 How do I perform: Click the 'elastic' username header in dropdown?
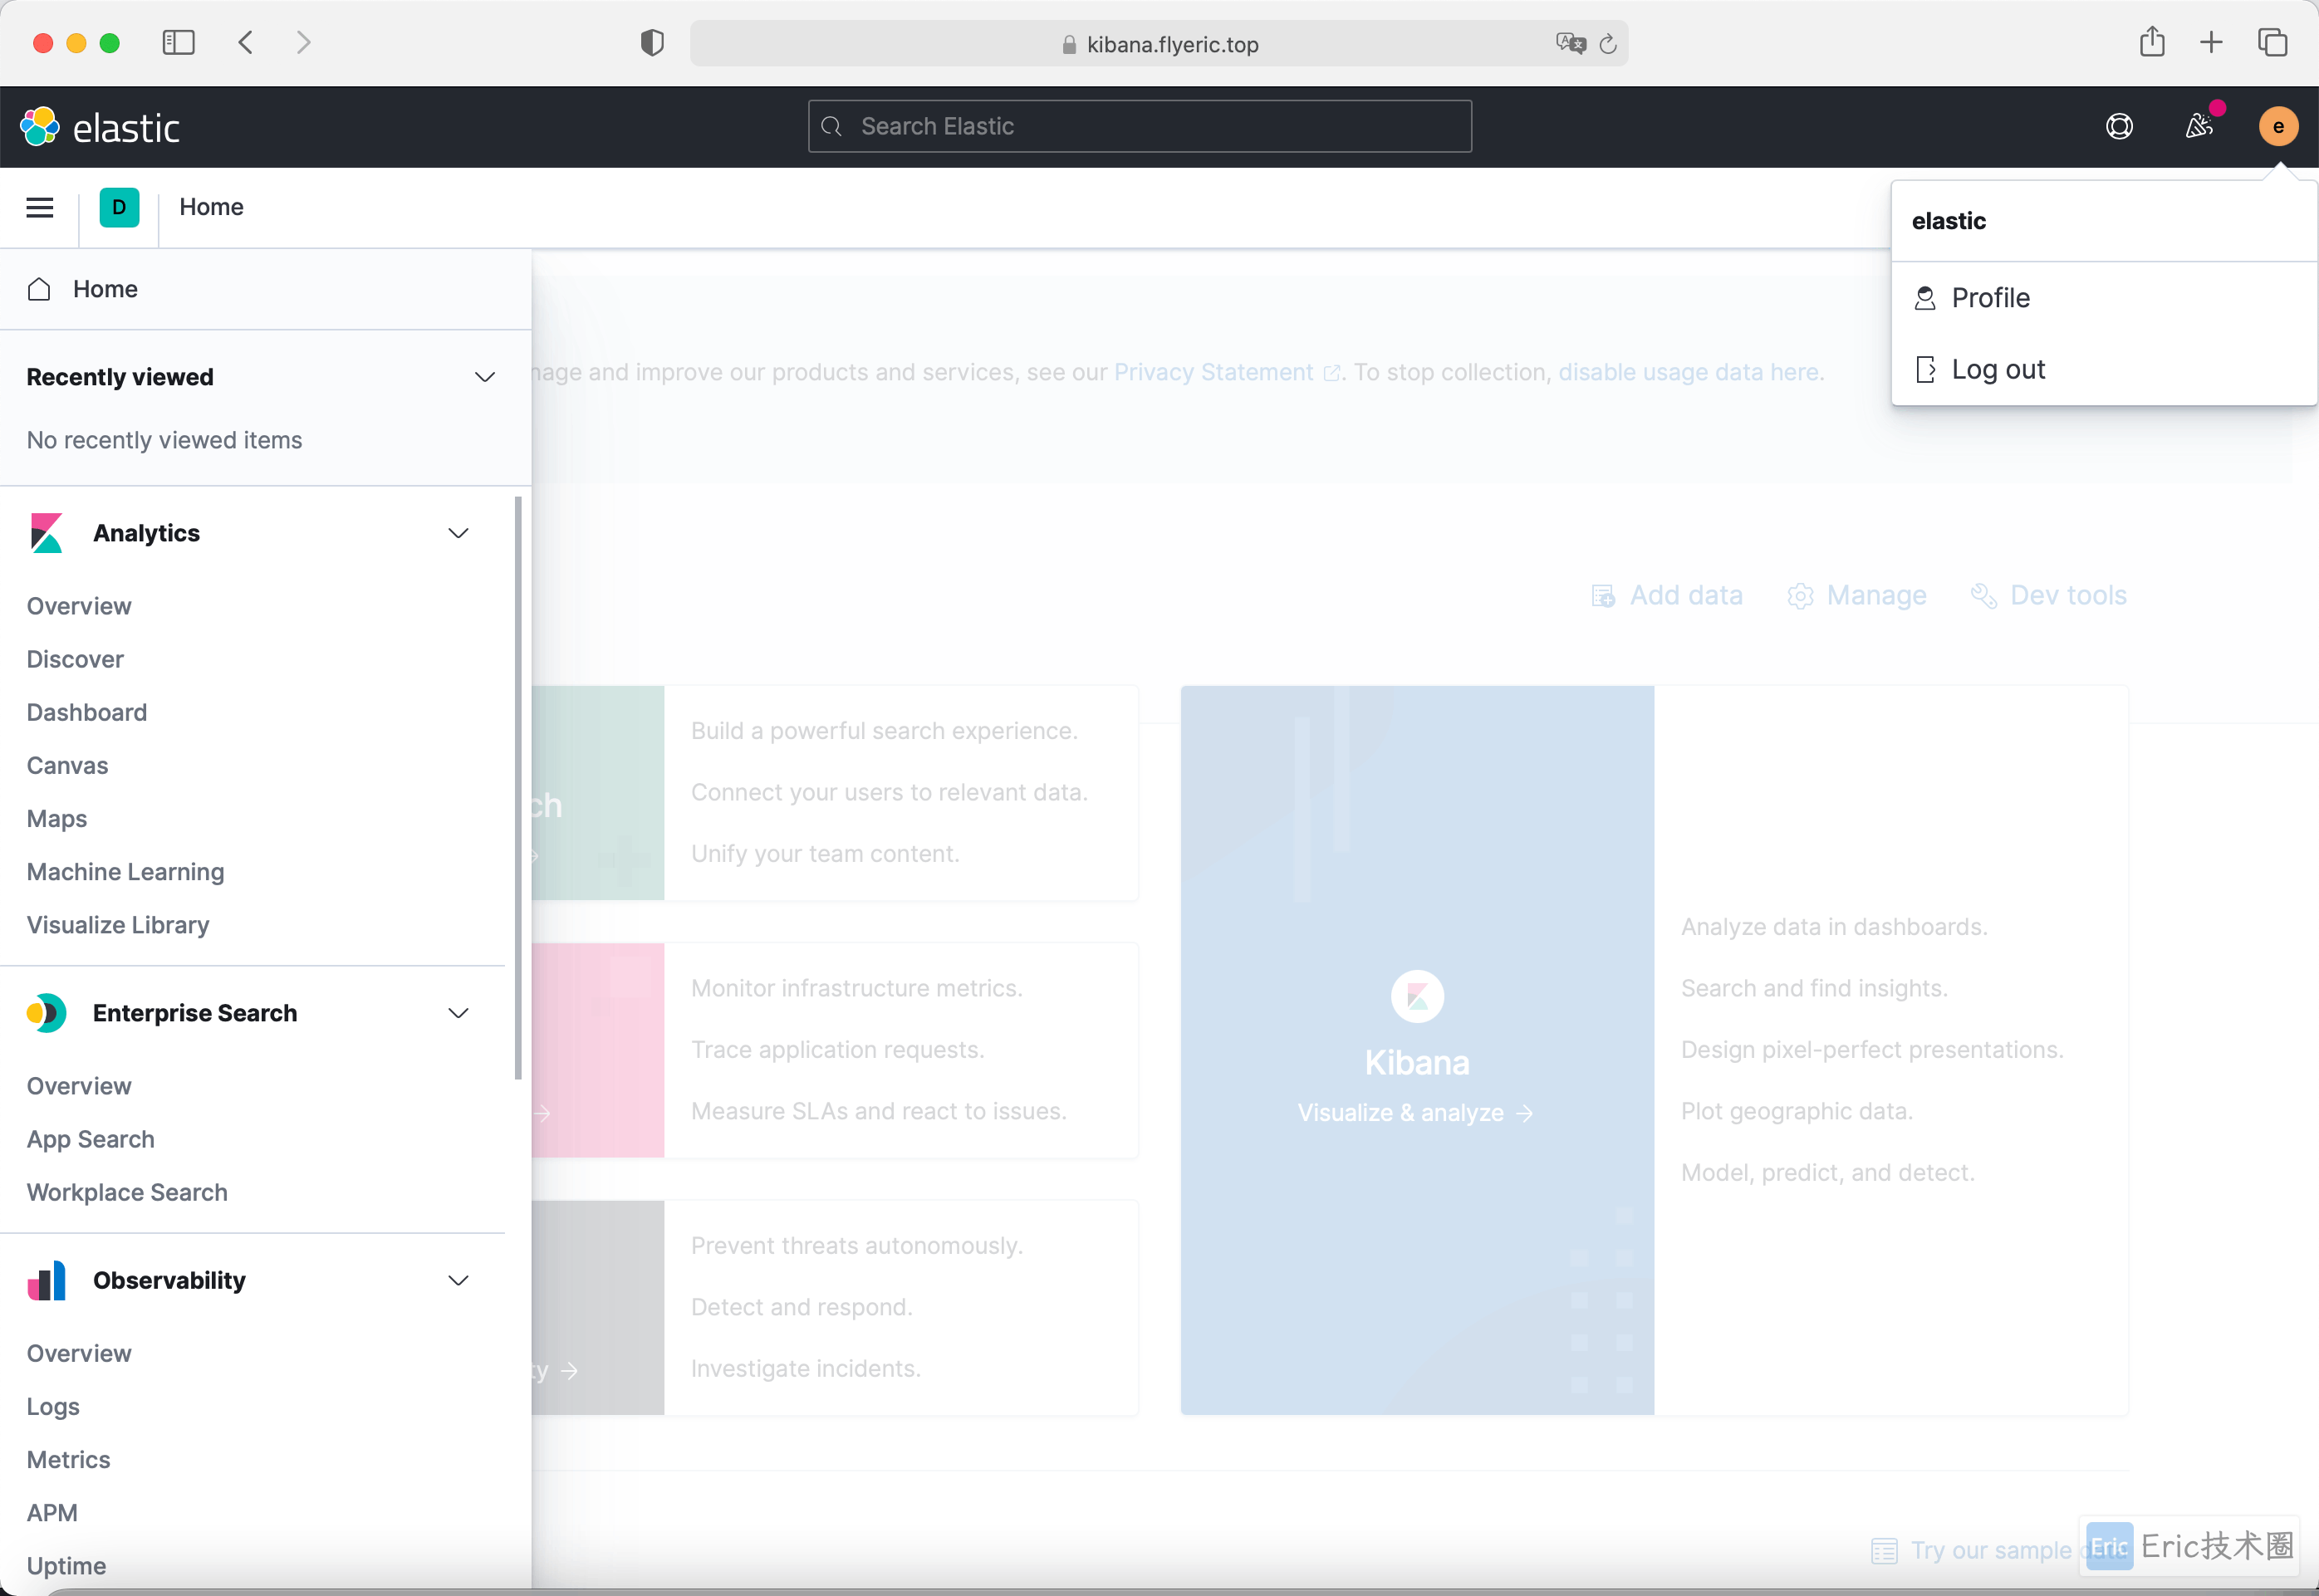pyautogui.click(x=1949, y=221)
